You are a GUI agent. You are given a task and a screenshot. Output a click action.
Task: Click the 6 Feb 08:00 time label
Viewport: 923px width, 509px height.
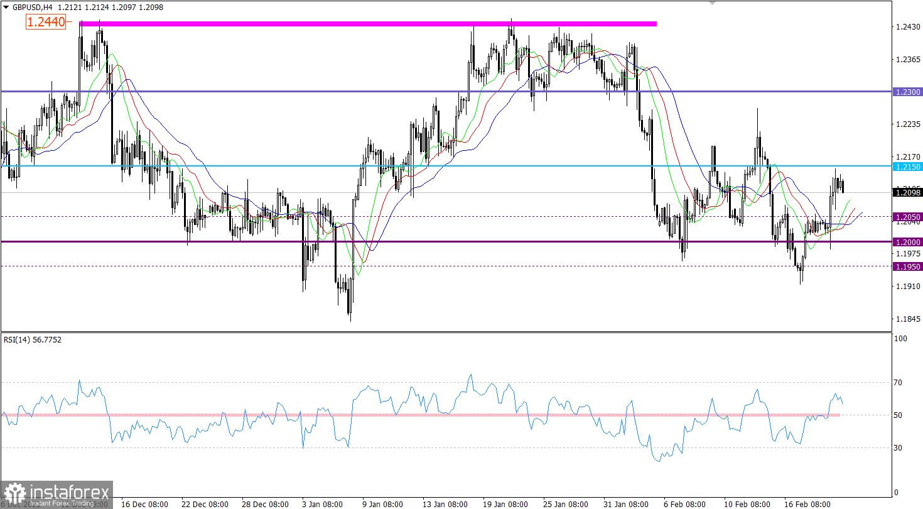point(685,504)
